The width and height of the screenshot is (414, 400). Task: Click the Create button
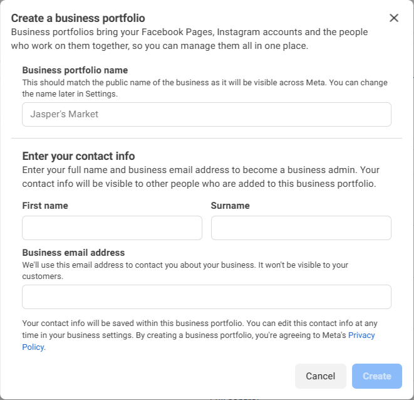click(377, 376)
